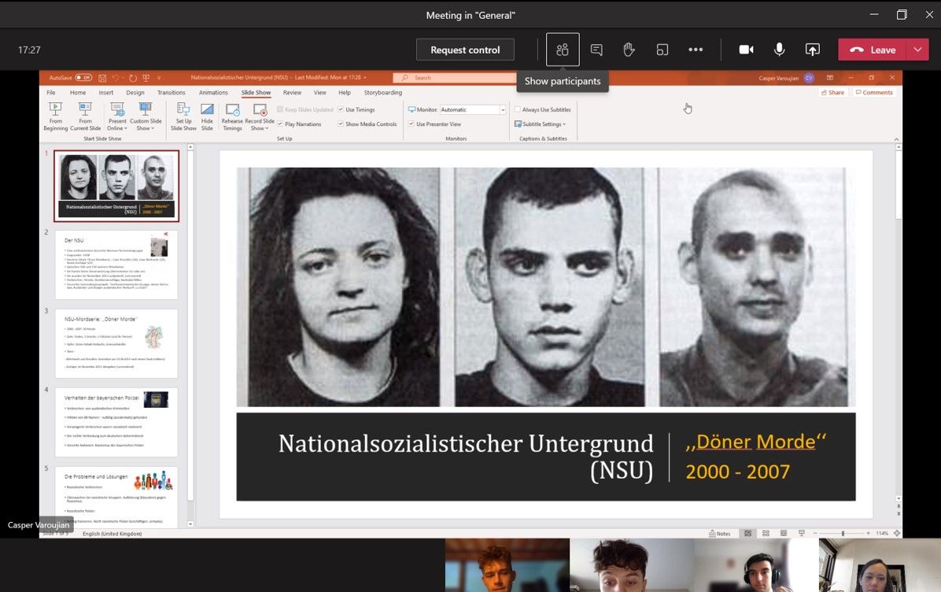Open Teams breakout rooms icon
The image size is (941, 592).
662,50
